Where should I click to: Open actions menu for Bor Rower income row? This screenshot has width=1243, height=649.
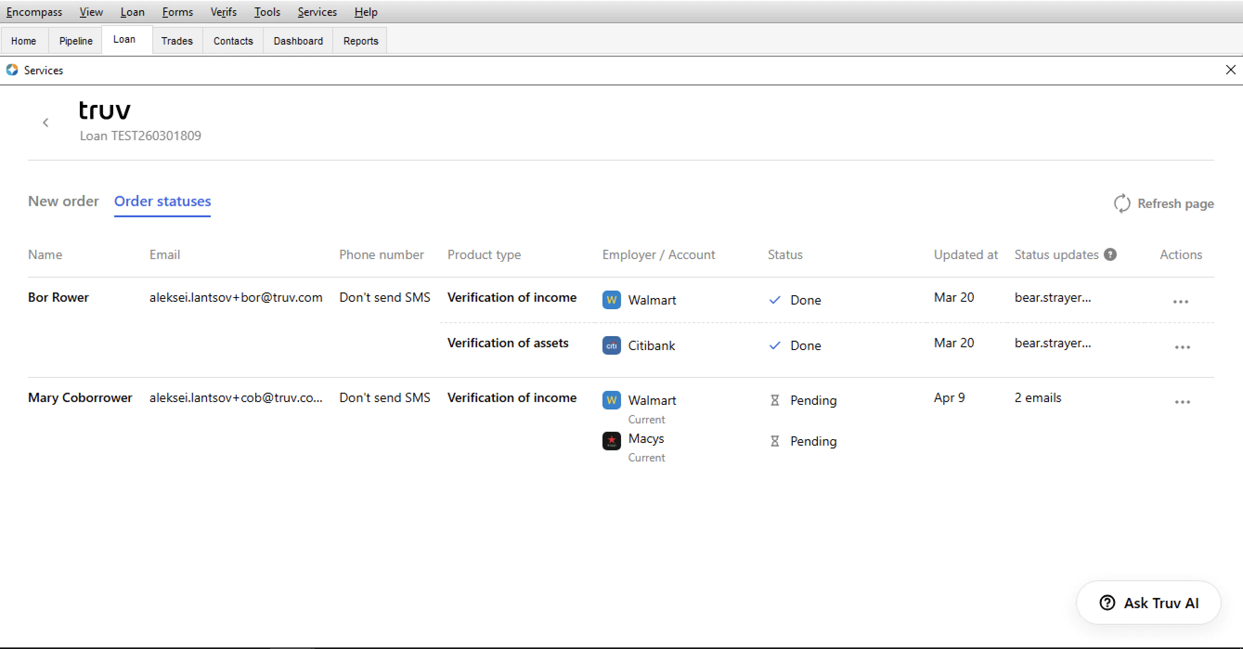(x=1181, y=301)
